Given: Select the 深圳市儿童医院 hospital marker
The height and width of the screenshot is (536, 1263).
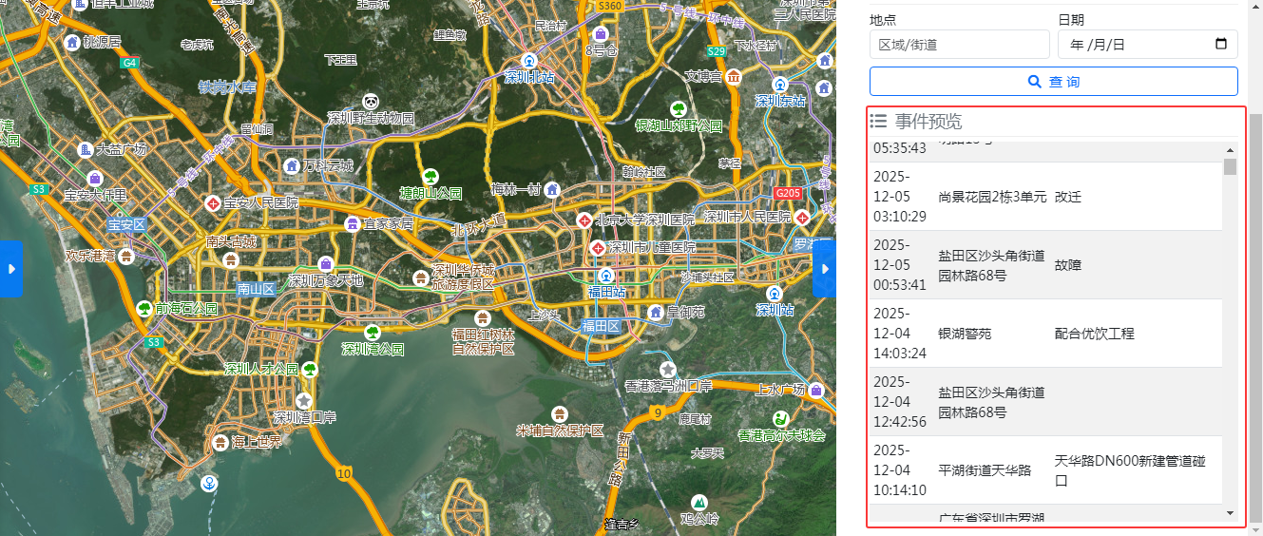Looking at the screenshot, I should coord(598,247).
